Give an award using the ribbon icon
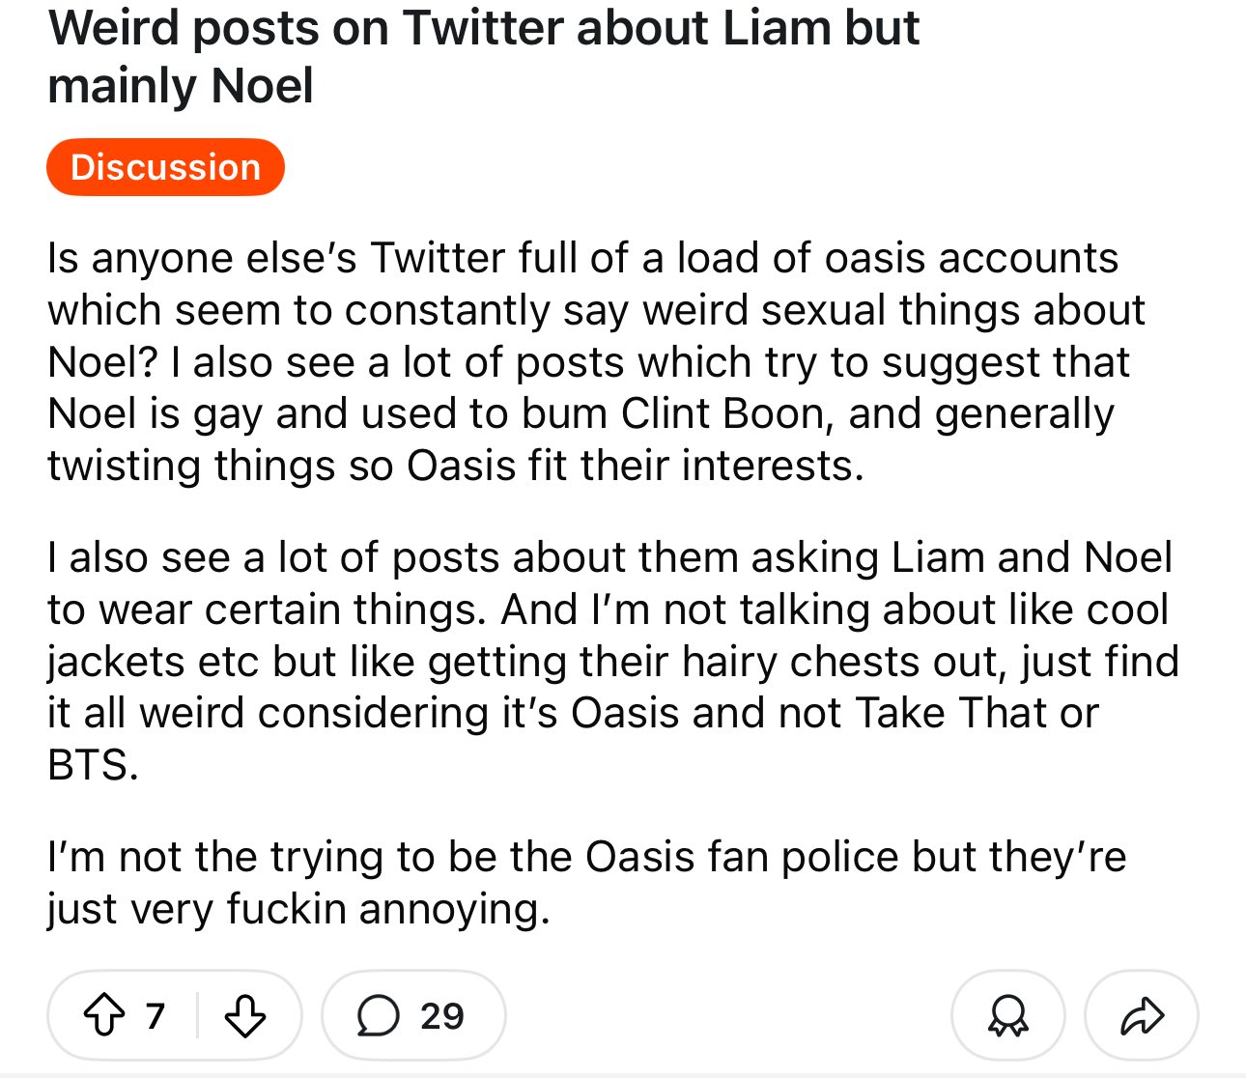This screenshot has width=1246, height=1078. coord(1007,1015)
